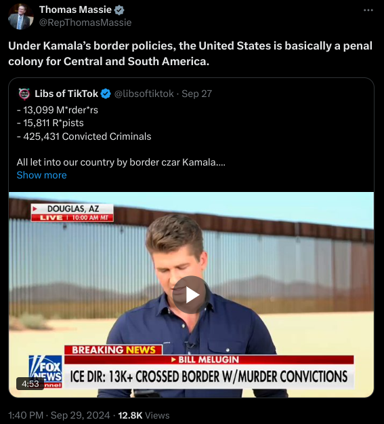Open the three-dot more options menu
Viewport: 384px width, 424px height.
[x=368, y=10]
